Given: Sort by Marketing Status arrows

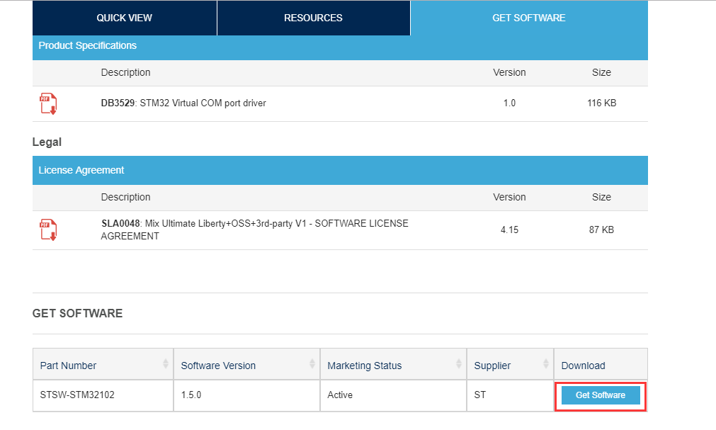Looking at the screenshot, I should (x=459, y=364).
